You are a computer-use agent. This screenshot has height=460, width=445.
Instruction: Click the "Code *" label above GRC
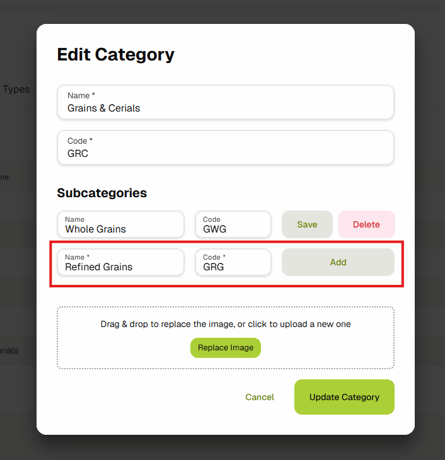click(80, 141)
